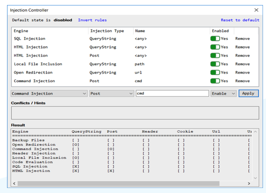Open the Enable state dropdown
Viewport: 266px width, 193px height.
[x=223, y=93]
